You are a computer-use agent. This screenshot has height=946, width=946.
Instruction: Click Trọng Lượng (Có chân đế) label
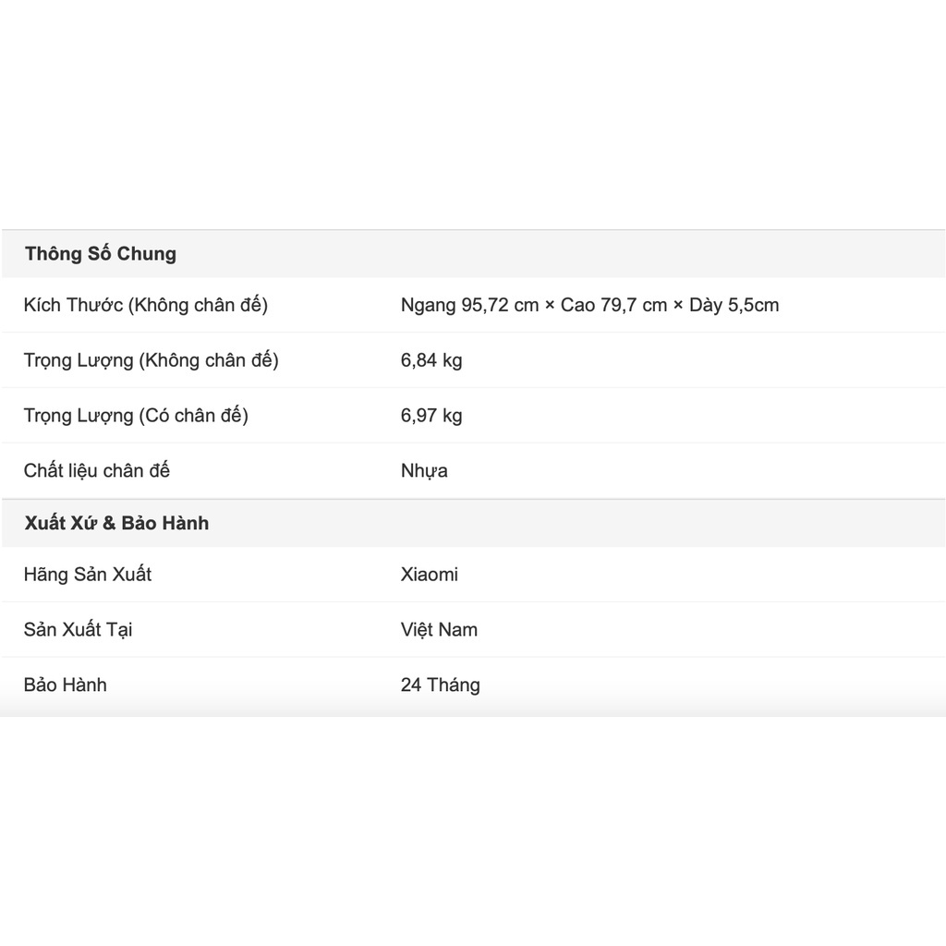pyautogui.click(x=136, y=416)
